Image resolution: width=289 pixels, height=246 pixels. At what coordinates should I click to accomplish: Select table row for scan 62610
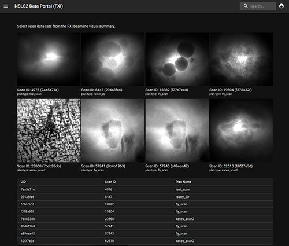145,241
